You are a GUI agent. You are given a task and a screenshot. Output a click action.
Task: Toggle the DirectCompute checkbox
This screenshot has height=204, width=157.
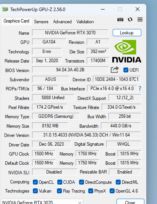81,182
